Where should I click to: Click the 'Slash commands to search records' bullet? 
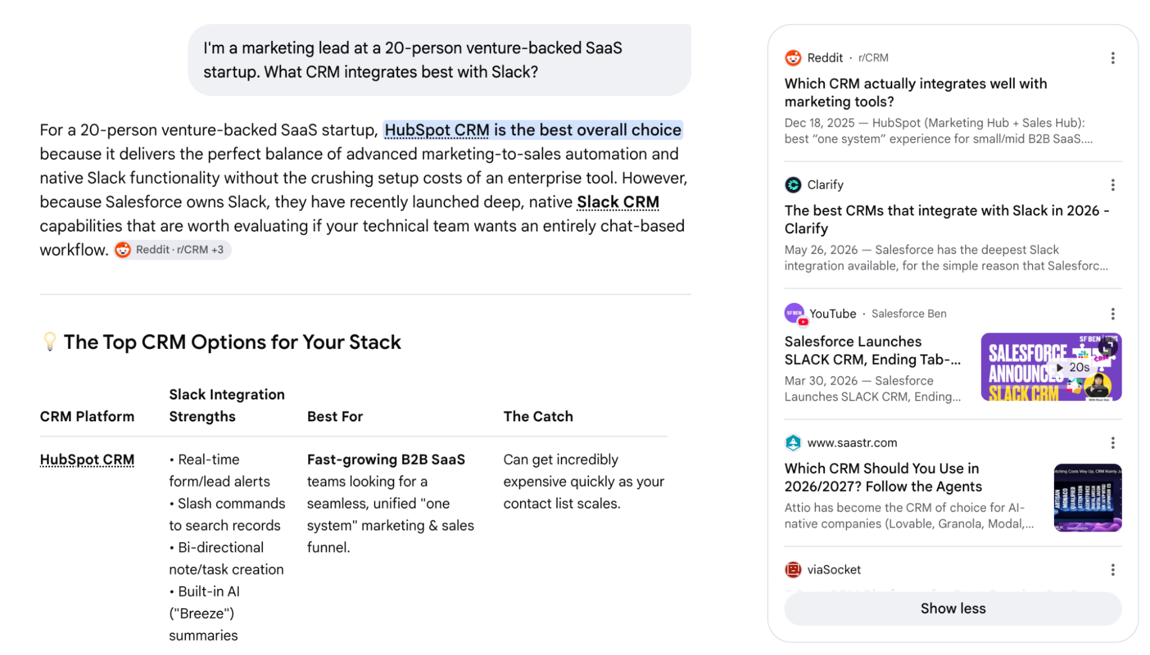(227, 515)
